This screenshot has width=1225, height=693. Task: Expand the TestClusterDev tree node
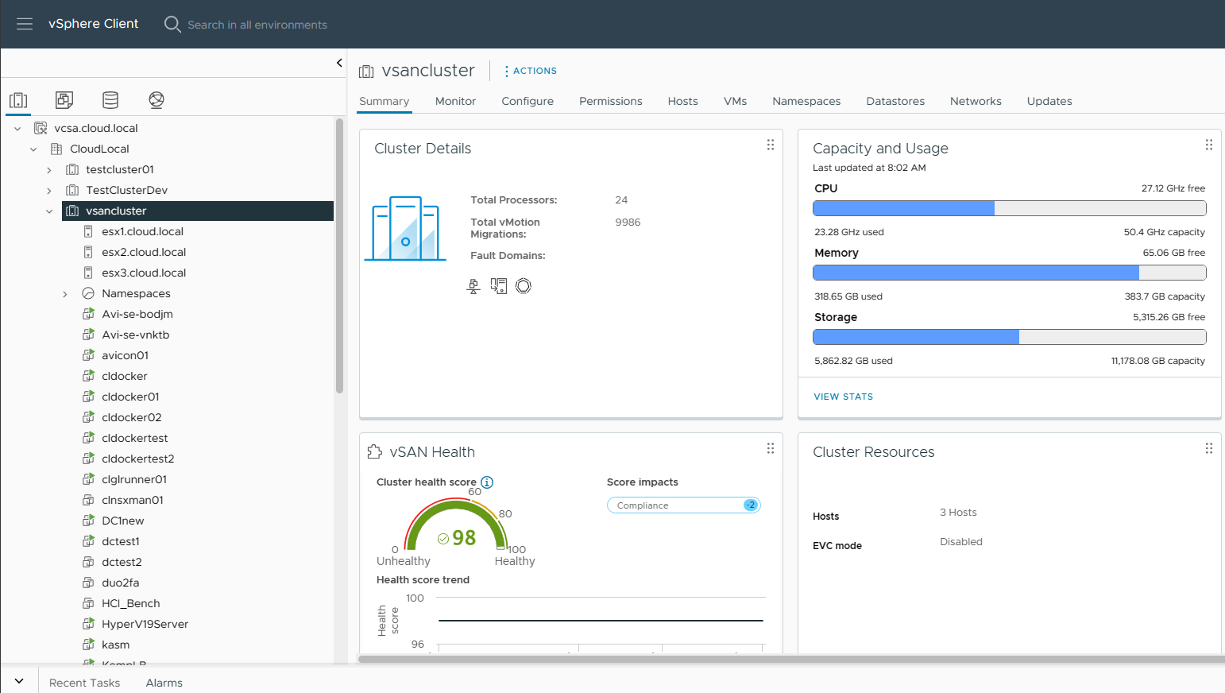click(49, 191)
